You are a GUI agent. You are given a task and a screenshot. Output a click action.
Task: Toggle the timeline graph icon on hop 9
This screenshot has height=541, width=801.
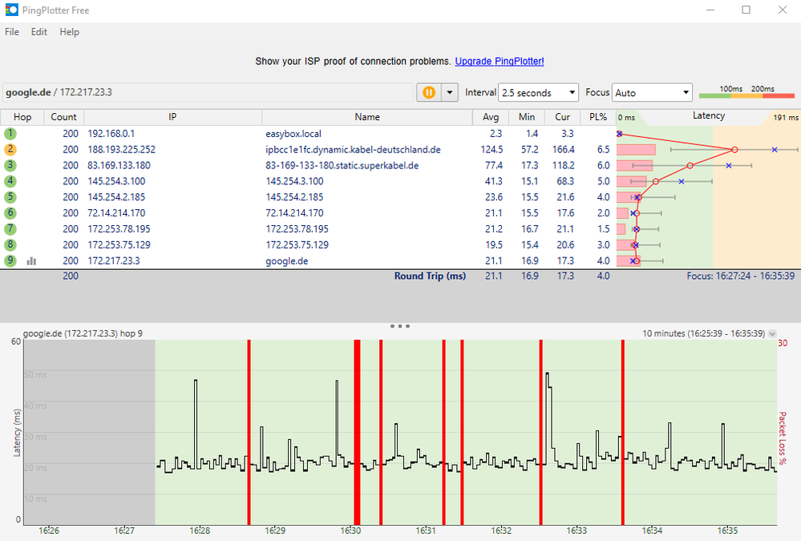click(32, 261)
